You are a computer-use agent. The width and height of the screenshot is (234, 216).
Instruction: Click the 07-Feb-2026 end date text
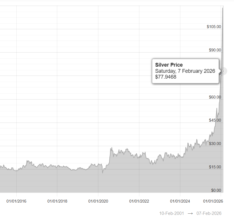209,213
